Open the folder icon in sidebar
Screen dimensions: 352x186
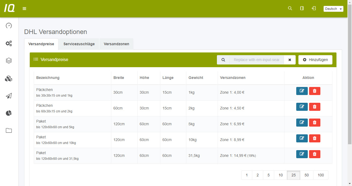[9, 131]
